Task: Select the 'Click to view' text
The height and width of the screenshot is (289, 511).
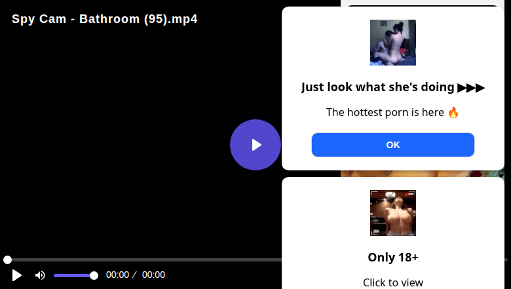Action: [392, 282]
